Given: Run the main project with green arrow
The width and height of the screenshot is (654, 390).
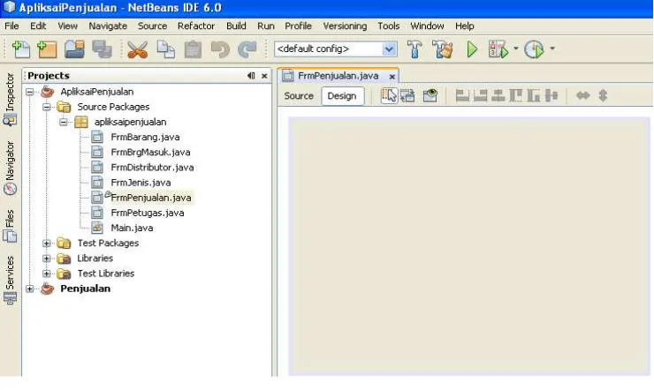Looking at the screenshot, I should coord(472,49).
